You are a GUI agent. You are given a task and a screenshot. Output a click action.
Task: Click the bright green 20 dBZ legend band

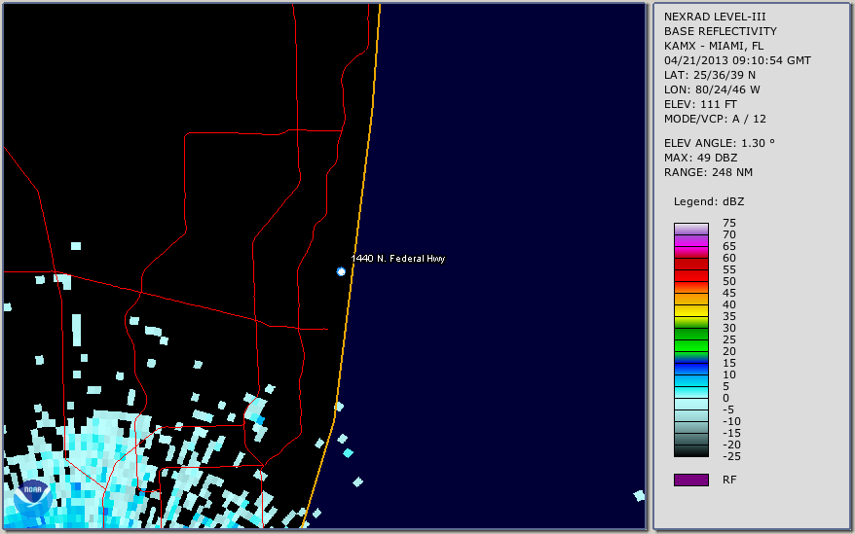click(x=690, y=345)
